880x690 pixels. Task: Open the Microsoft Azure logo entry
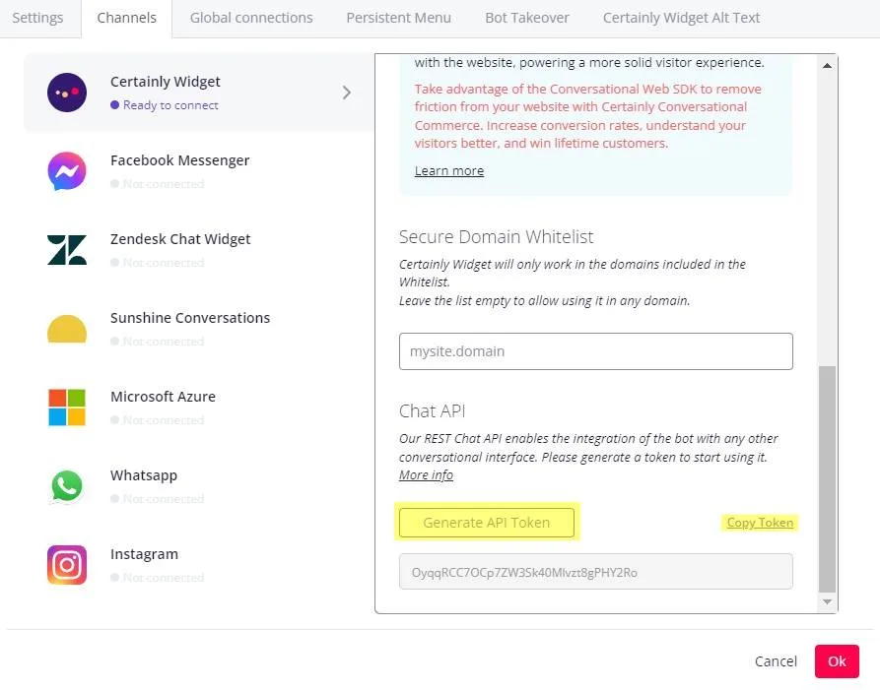tap(67, 408)
